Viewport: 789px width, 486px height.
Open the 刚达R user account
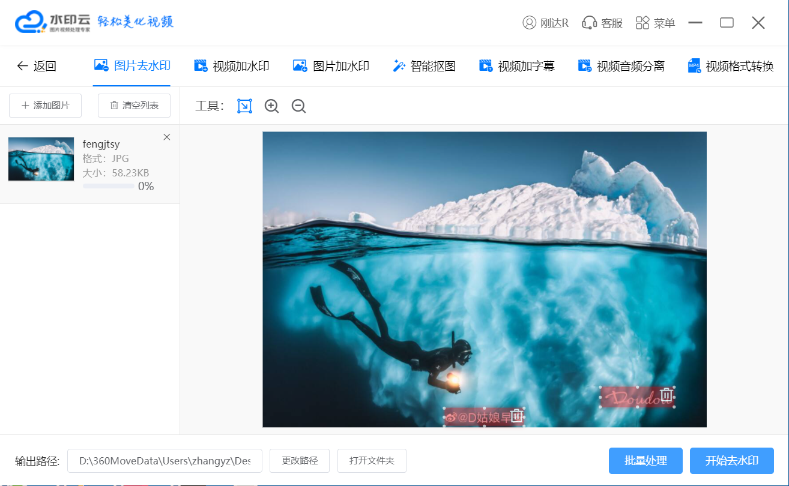545,23
